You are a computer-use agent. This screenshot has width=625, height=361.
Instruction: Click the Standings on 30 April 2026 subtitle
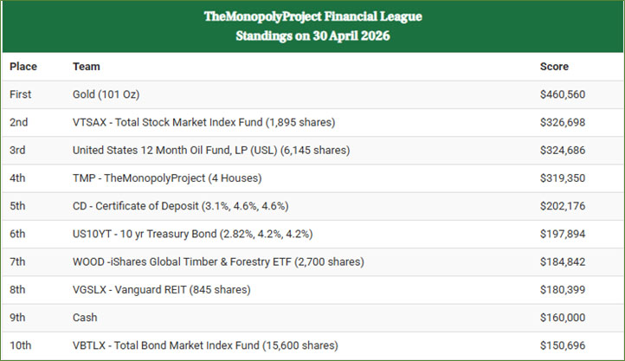point(312,35)
